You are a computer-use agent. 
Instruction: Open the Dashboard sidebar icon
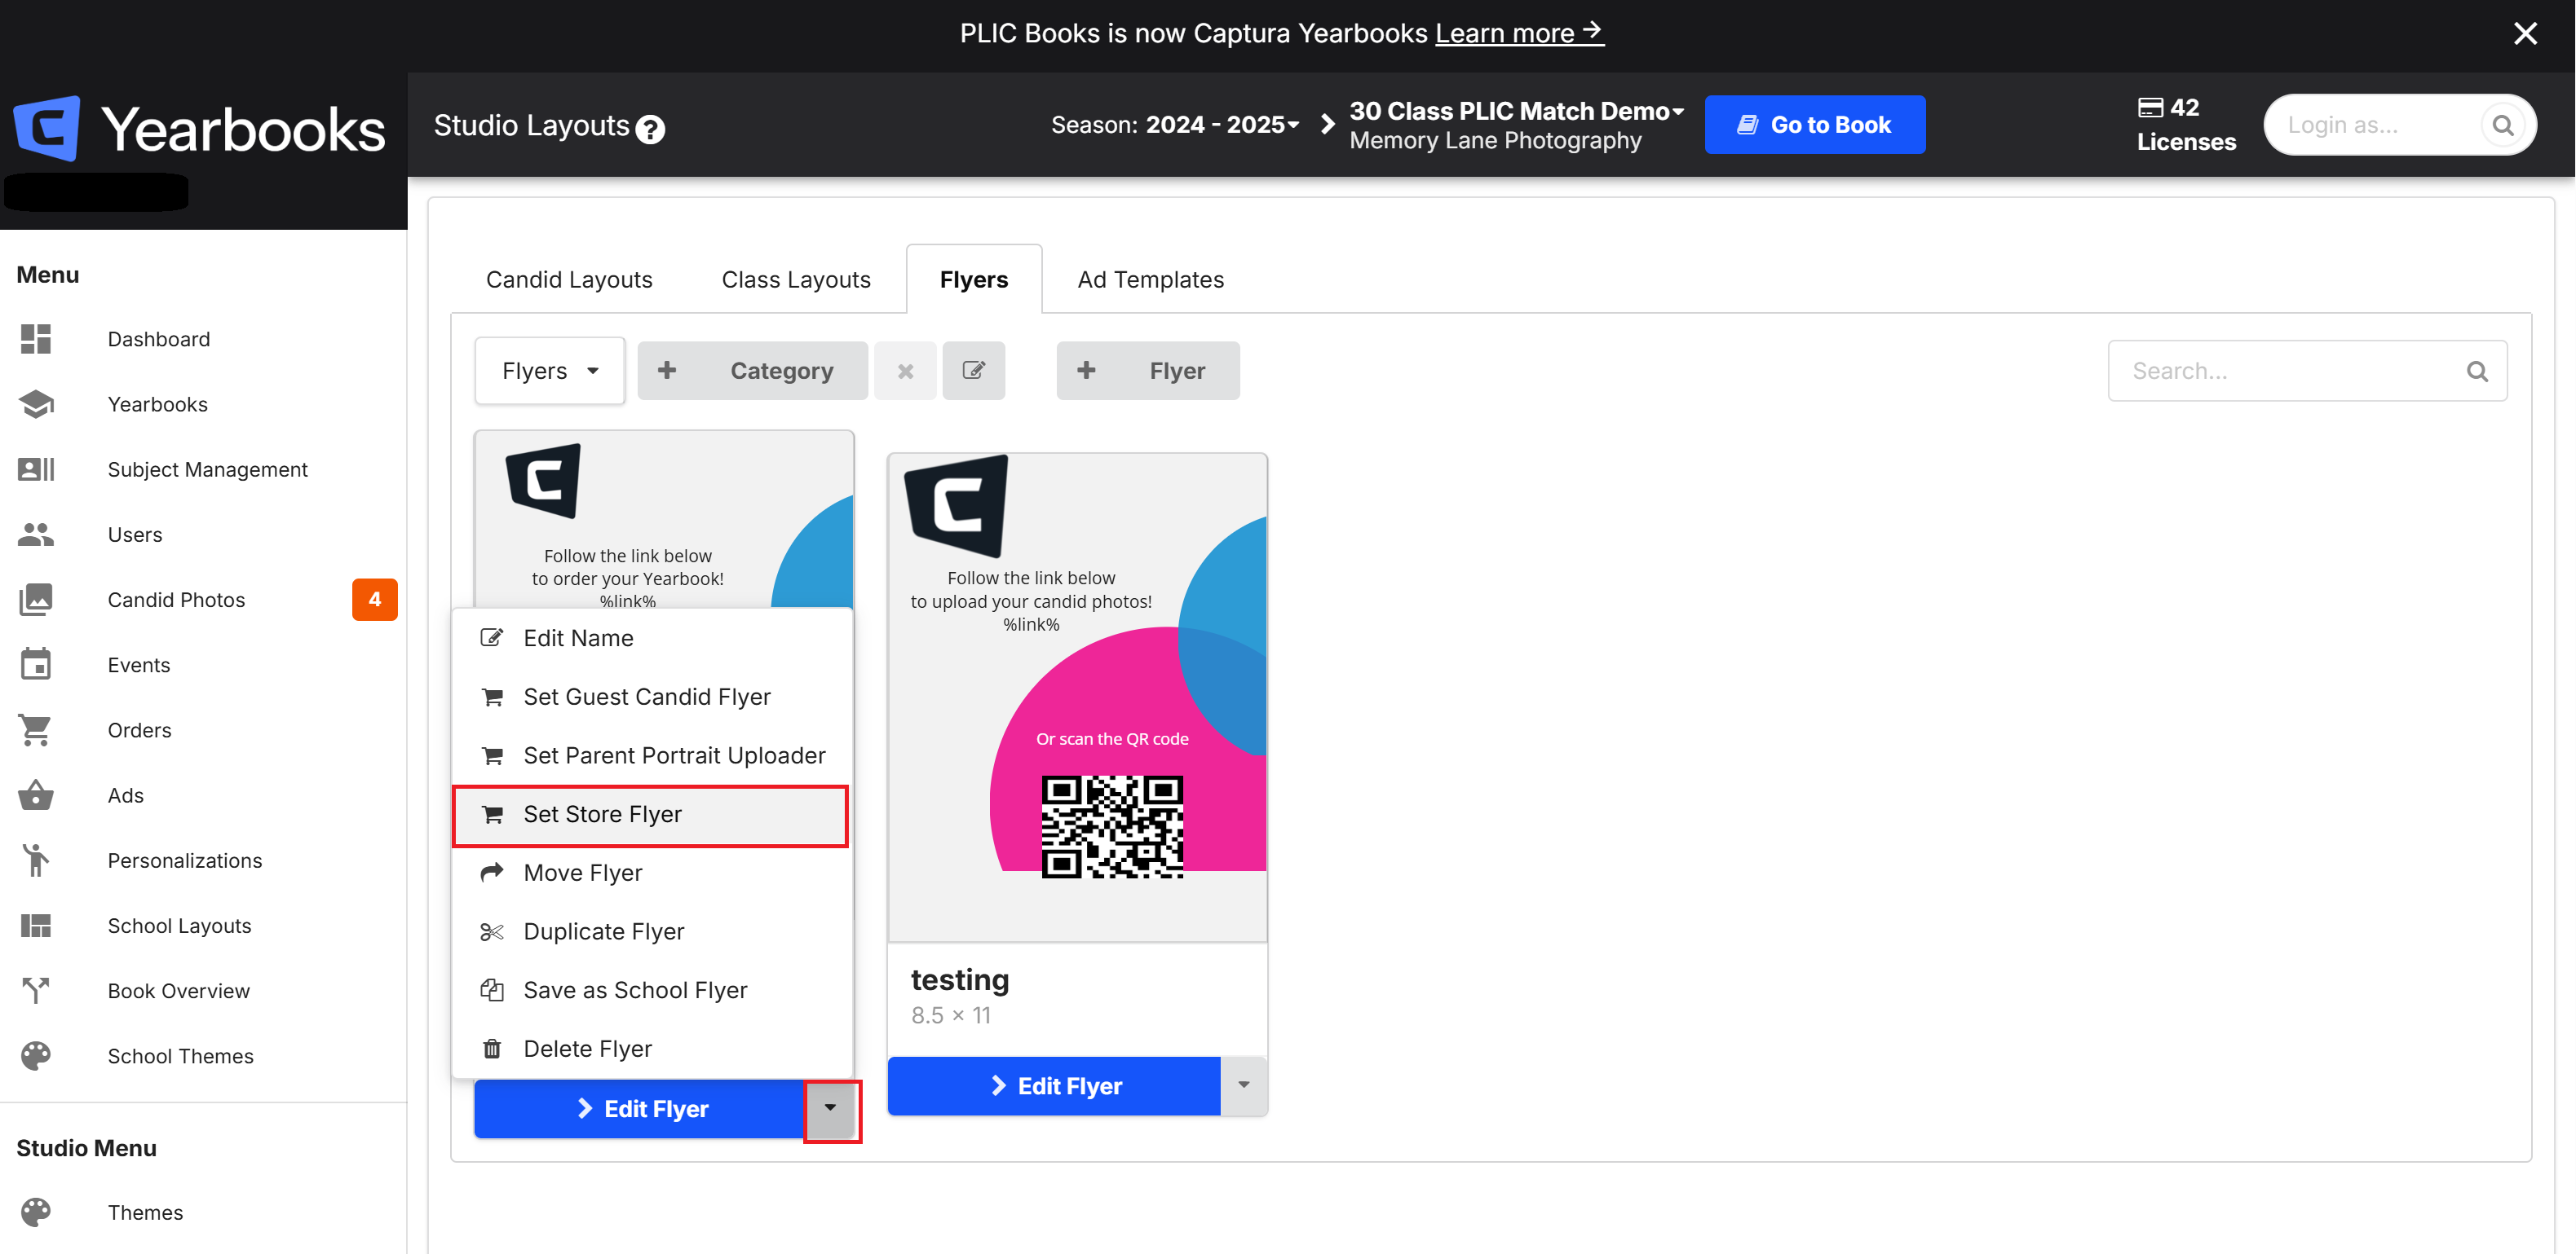coord(36,339)
